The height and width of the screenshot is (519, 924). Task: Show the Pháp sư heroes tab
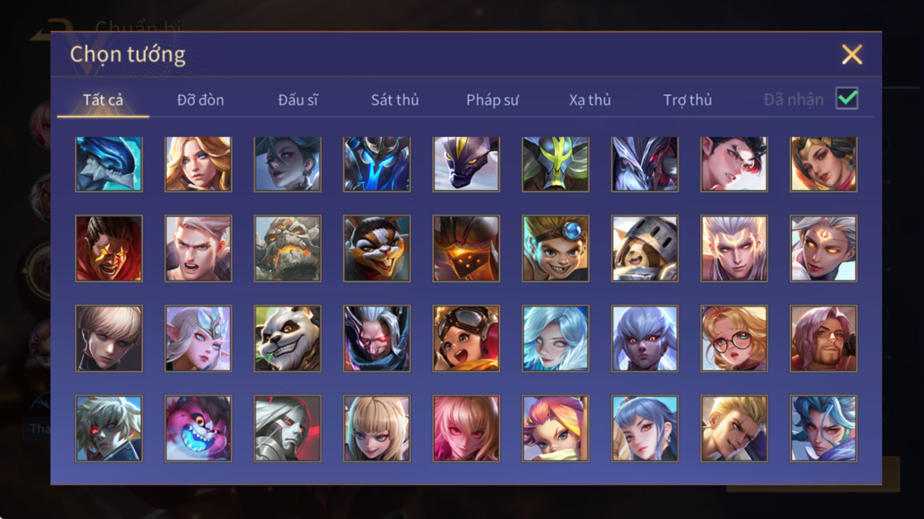492,100
